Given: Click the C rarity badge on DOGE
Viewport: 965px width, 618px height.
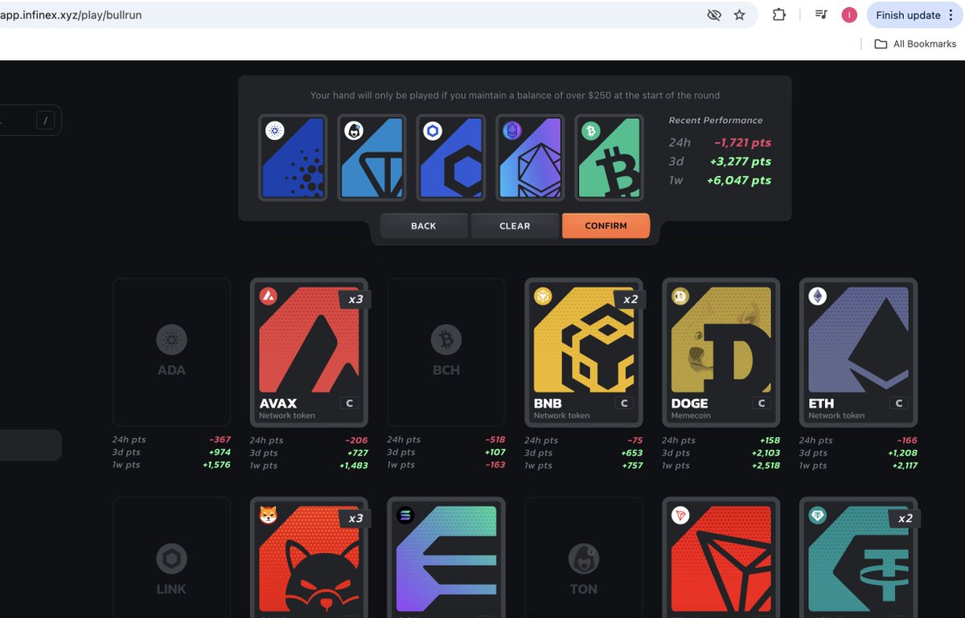Looking at the screenshot, I should 762,403.
